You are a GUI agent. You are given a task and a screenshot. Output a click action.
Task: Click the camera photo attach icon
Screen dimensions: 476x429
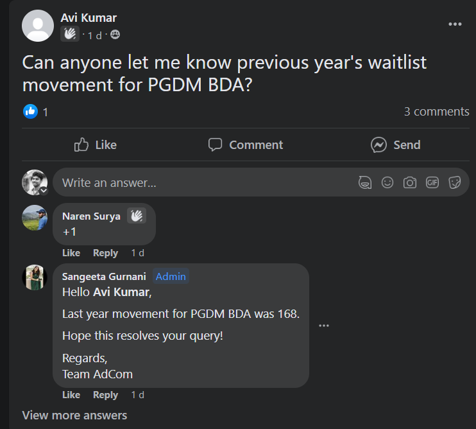click(410, 182)
